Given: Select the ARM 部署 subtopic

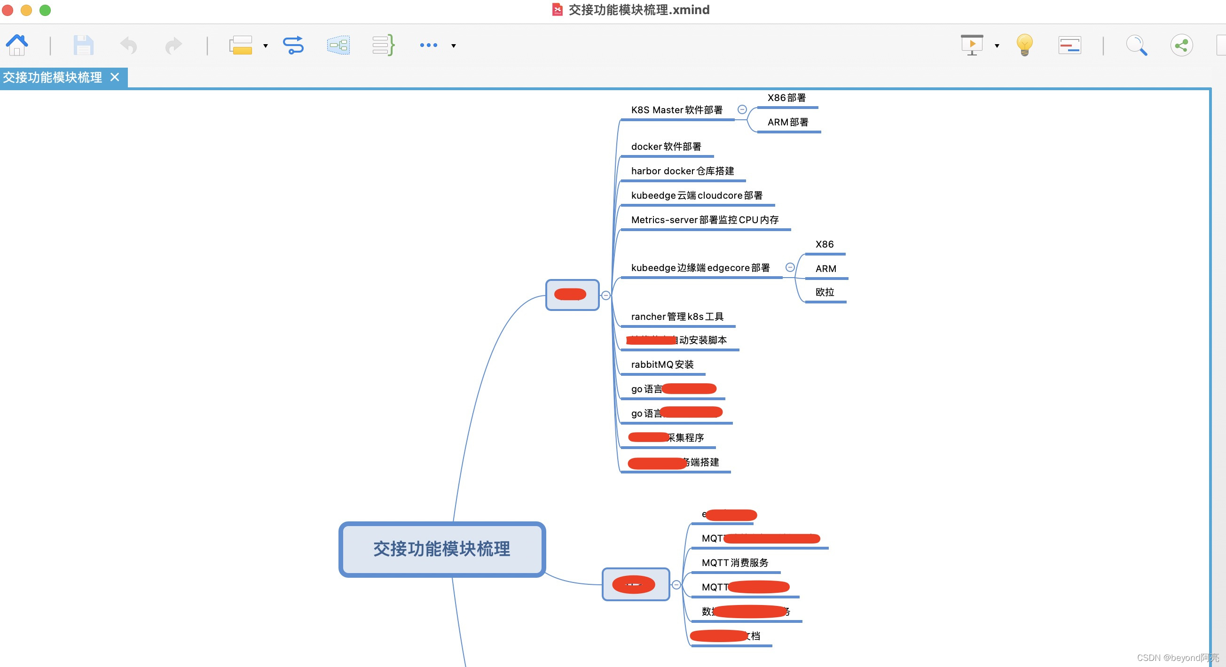Looking at the screenshot, I should click(x=788, y=122).
